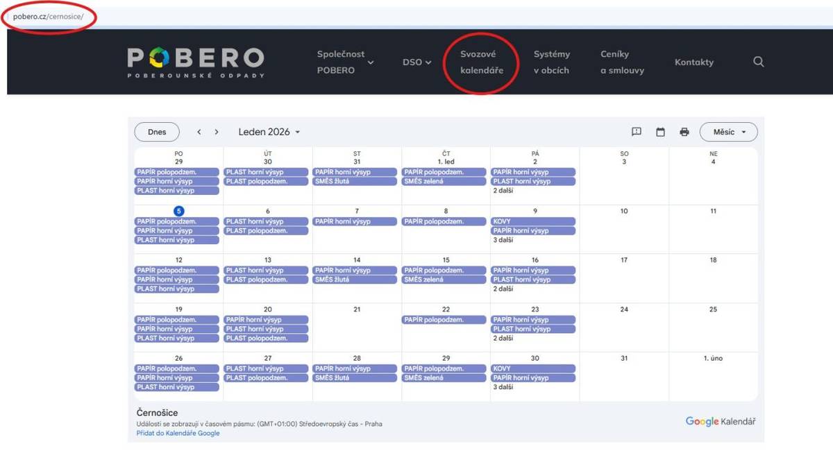Open Ceníky a smlouvy menu item
833x462 pixels.
(622, 62)
